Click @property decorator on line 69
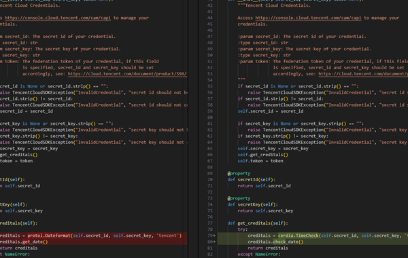Screen dimensions: 408x258 pyautogui.click(x=239, y=173)
